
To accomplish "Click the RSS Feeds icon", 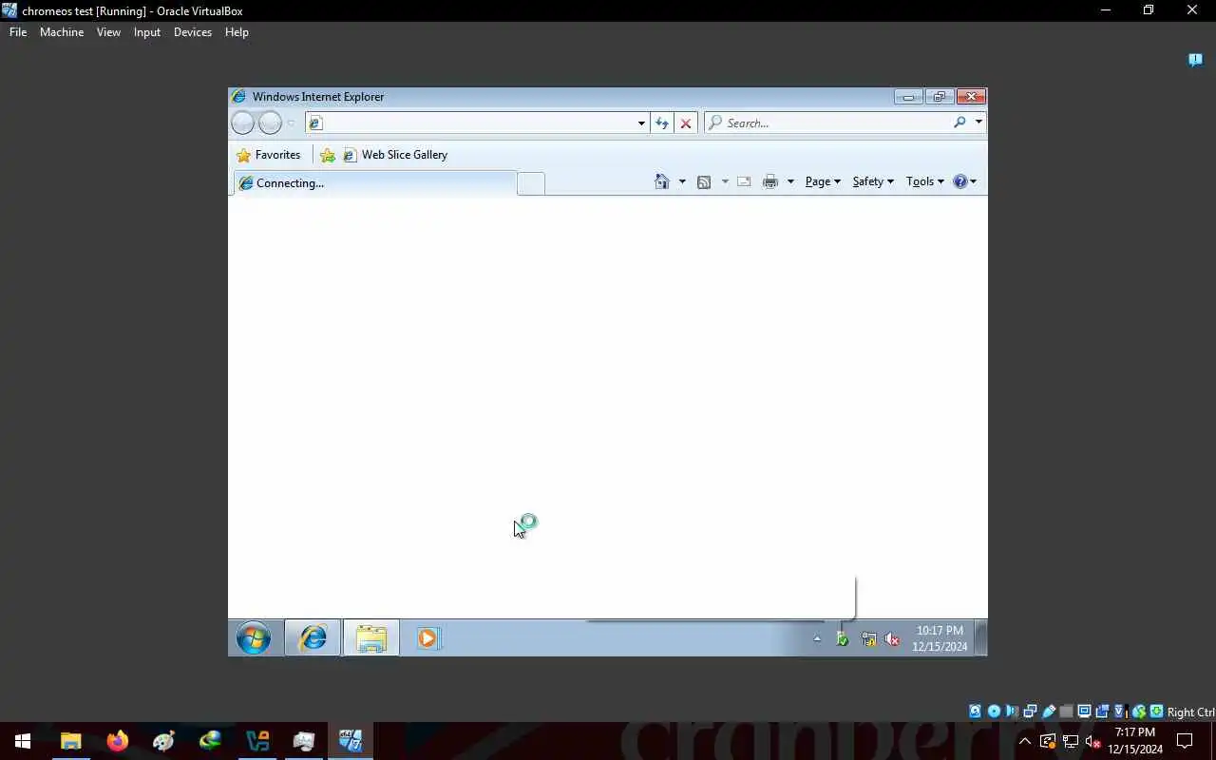I will tap(704, 181).
